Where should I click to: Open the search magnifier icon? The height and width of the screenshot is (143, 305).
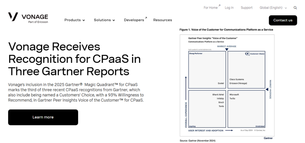point(295,8)
